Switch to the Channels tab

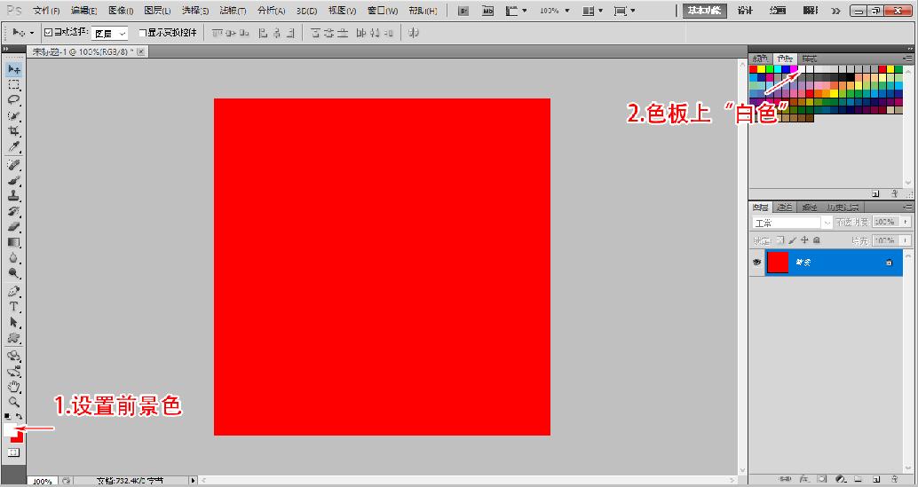pos(784,208)
